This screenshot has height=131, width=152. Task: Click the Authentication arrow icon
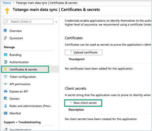pos(5,62)
